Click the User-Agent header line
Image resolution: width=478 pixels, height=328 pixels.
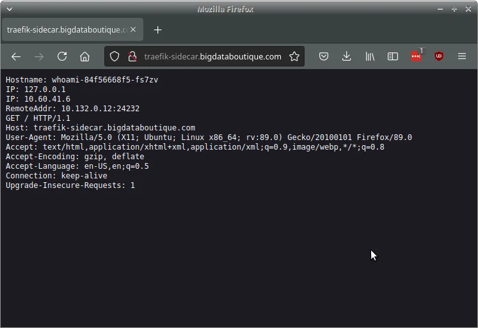coord(209,137)
